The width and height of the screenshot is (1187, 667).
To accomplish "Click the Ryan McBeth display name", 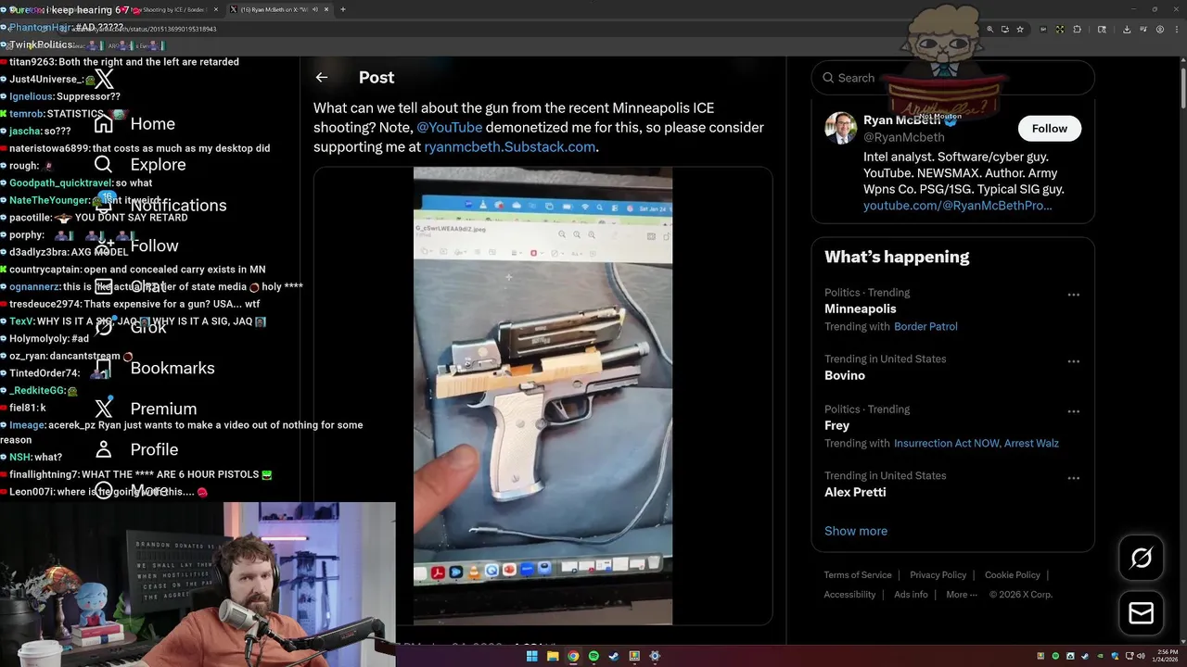I will coord(901,120).
